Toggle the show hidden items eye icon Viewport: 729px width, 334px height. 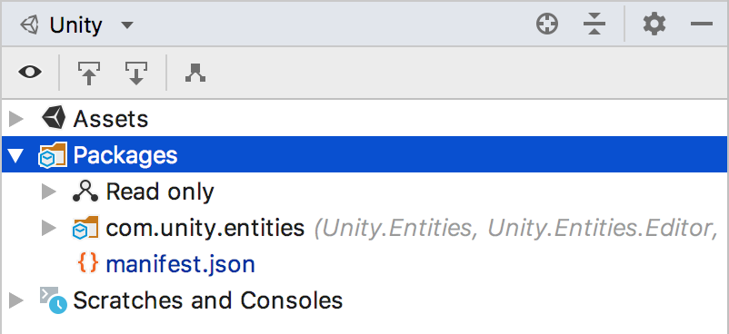30,73
